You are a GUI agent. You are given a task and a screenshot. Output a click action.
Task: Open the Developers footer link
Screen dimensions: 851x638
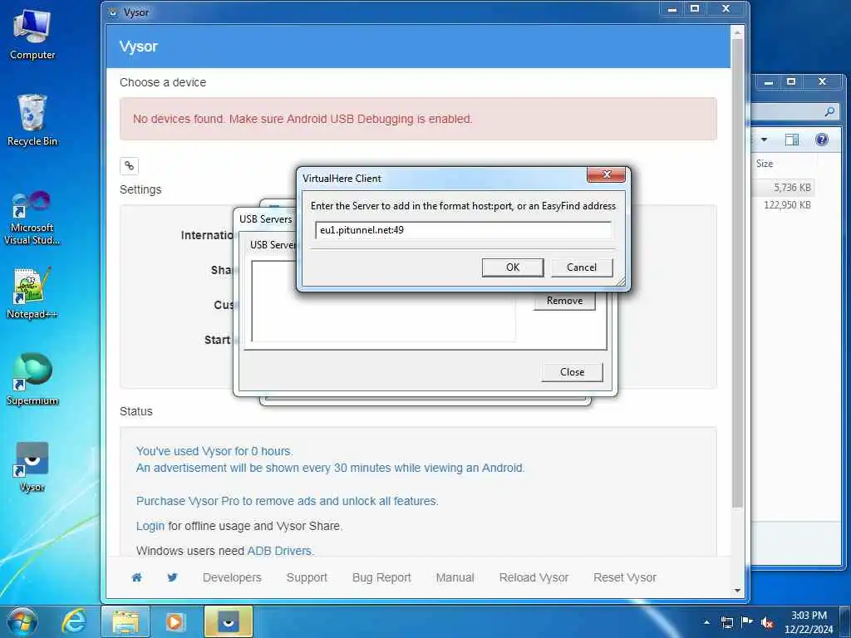232,578
